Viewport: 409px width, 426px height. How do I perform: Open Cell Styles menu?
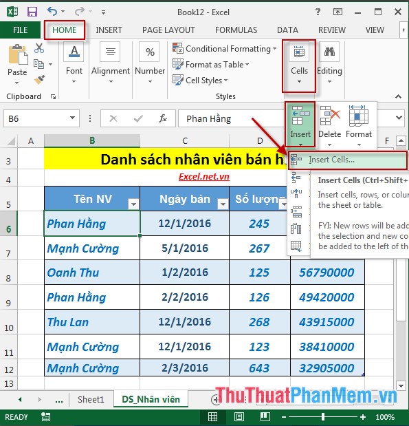(x=200, y=80)
